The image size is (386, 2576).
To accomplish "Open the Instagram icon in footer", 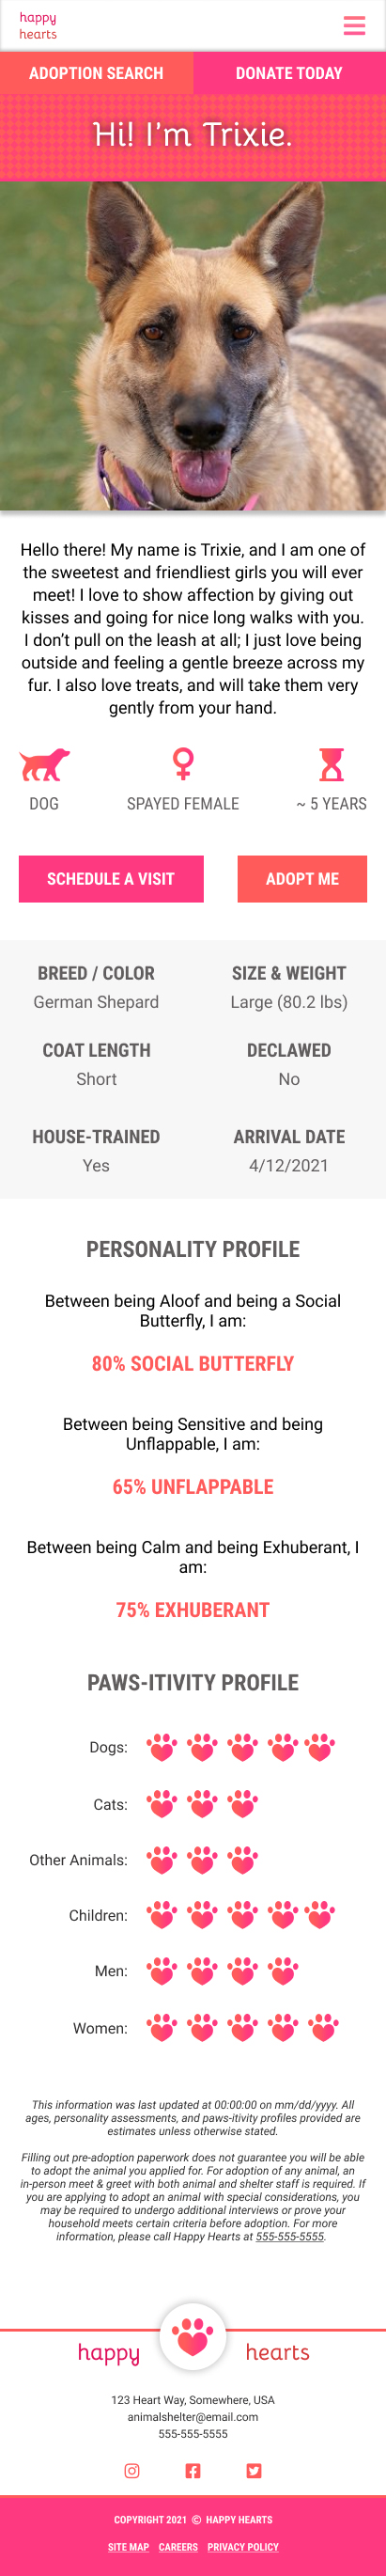I will point(132,2470).
